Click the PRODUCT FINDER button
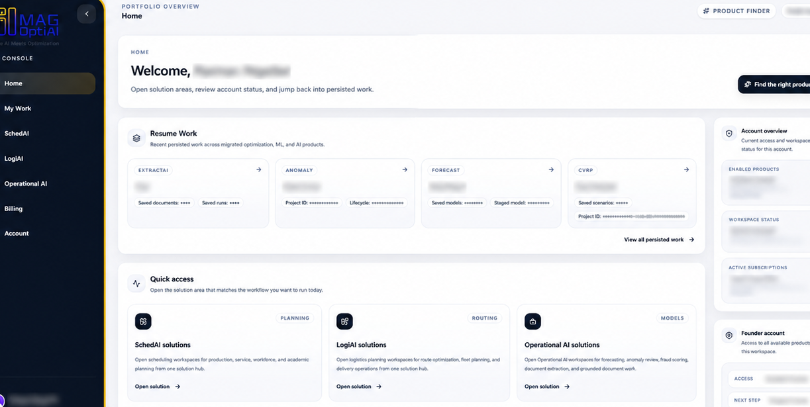This screenshot has width=810, height=407. (736, 11)
